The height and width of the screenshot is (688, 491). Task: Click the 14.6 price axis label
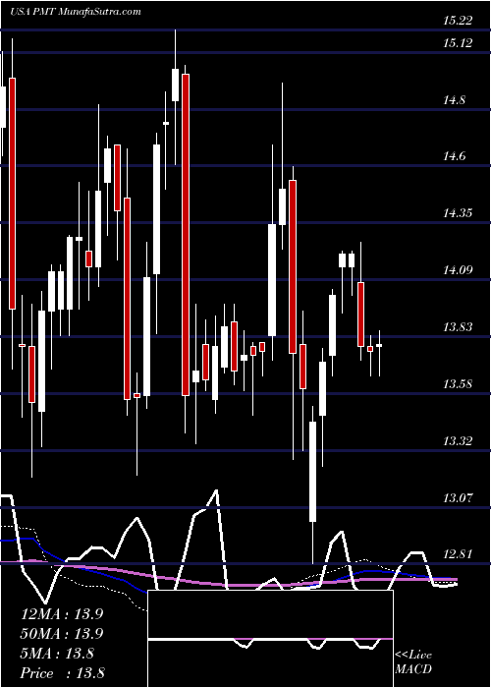tap(454, 156)
